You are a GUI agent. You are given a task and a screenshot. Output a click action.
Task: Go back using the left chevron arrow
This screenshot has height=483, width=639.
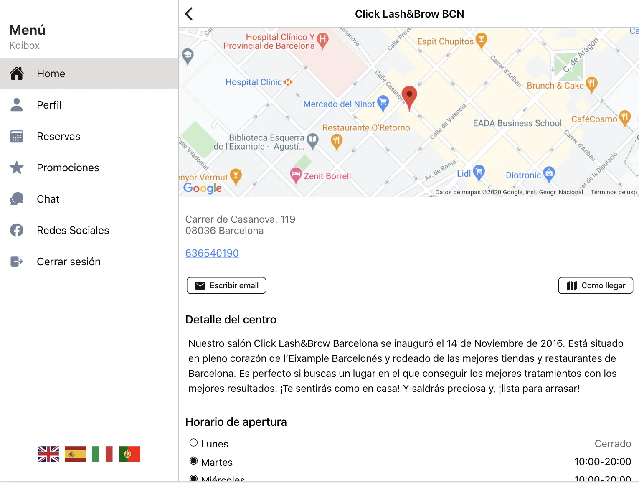click(x=189, y=14)
